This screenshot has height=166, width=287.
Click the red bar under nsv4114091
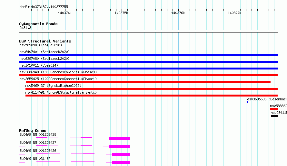pyautogui.click(x=152, y=96)
